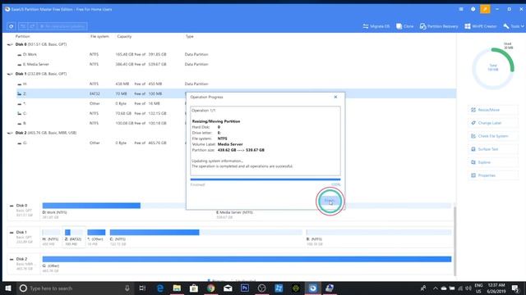Viewport: 526px width, 295px height.
Task: Click the microphone icon in taskbar search
Action: tap(127, 288)
